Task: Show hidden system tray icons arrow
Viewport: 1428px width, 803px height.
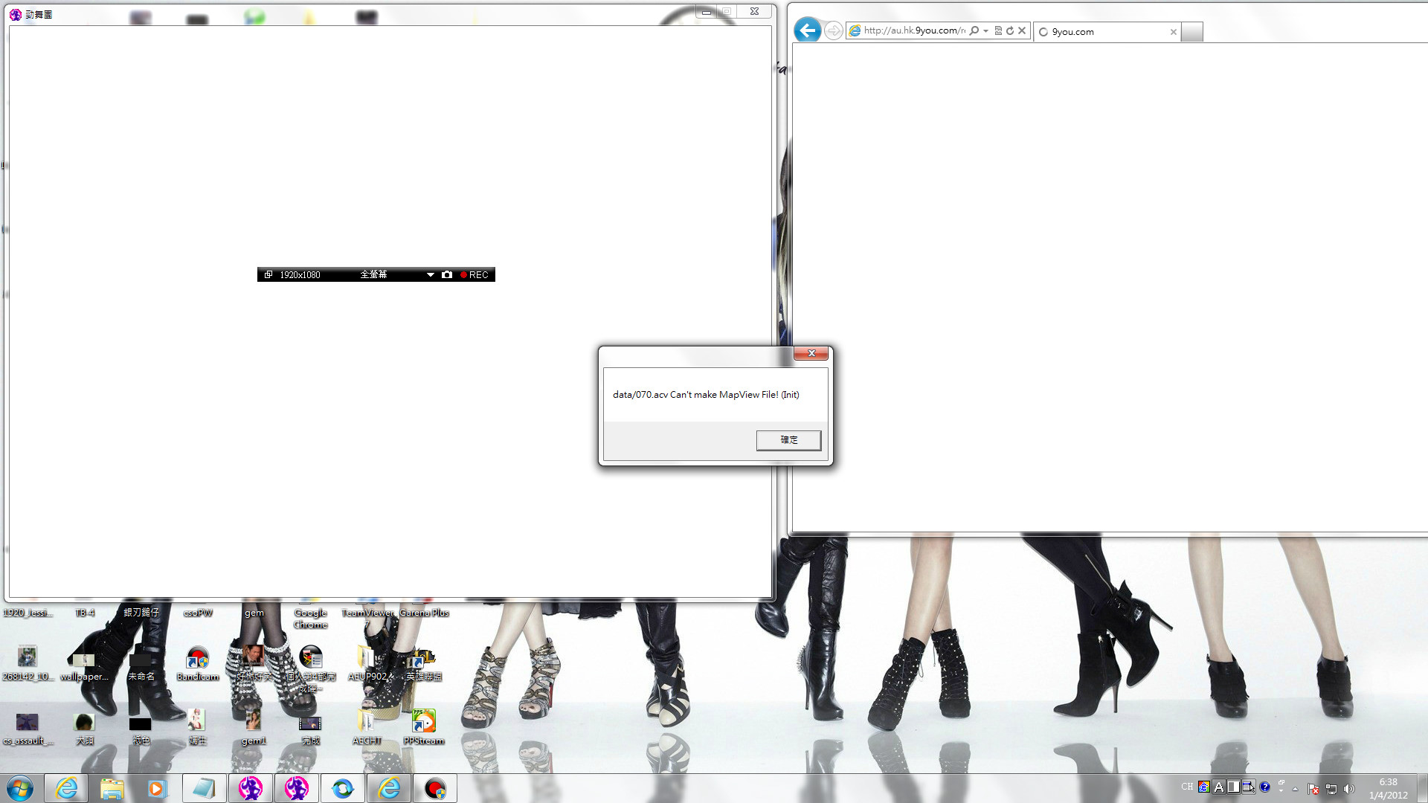Action: [1295, 788]
